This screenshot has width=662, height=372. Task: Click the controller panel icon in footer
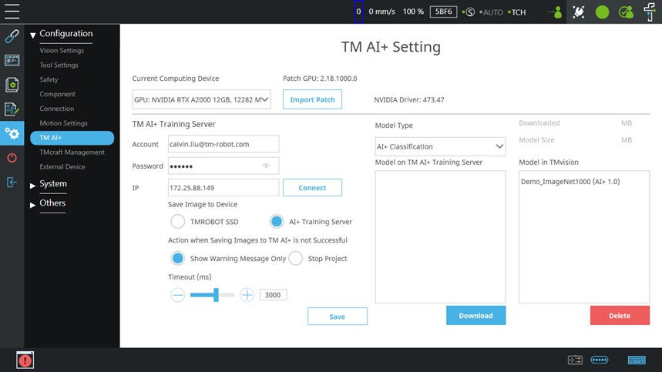[x=575, y=360]
